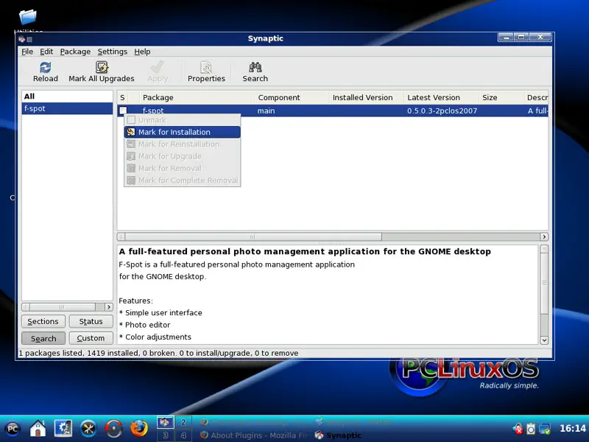The image size is (589, 442).
Task: Open the Settings menu
Action: pyautogui.click(x=113, y=52)
